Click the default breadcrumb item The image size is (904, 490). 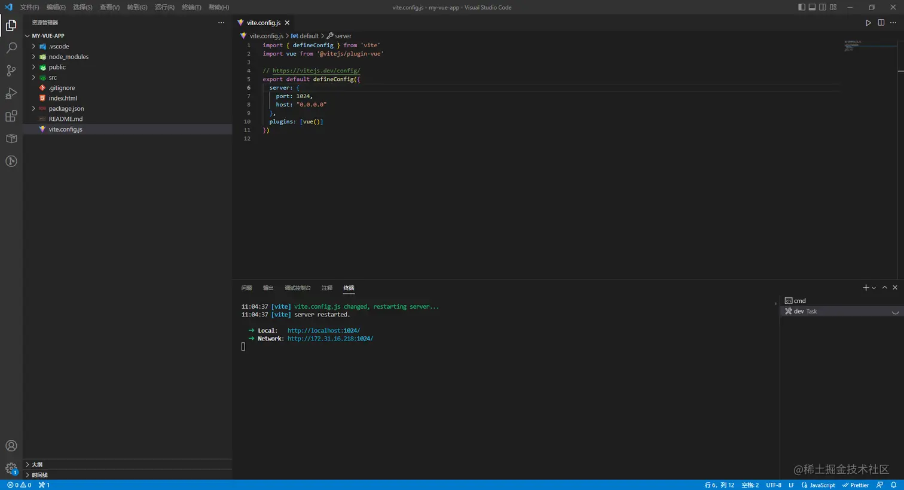point(305,36)
